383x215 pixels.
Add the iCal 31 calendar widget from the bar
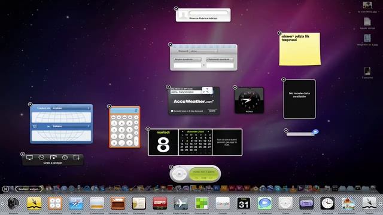click(244, 203)
